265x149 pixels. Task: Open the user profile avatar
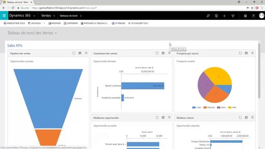[x=261, y=16]
